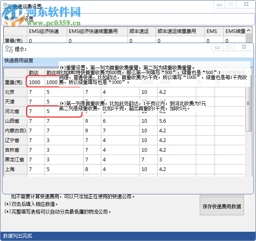Click 完整填写表格 hint text at bottom
256x241 pixels.
point(58,212)
